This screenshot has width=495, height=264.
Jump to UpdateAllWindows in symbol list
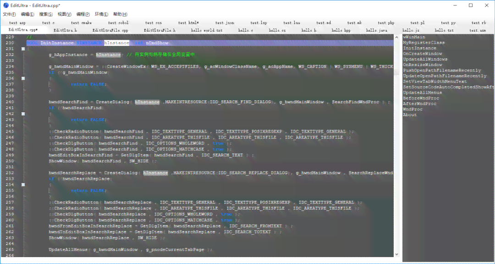pyautogui.click(x=425, y=60)
